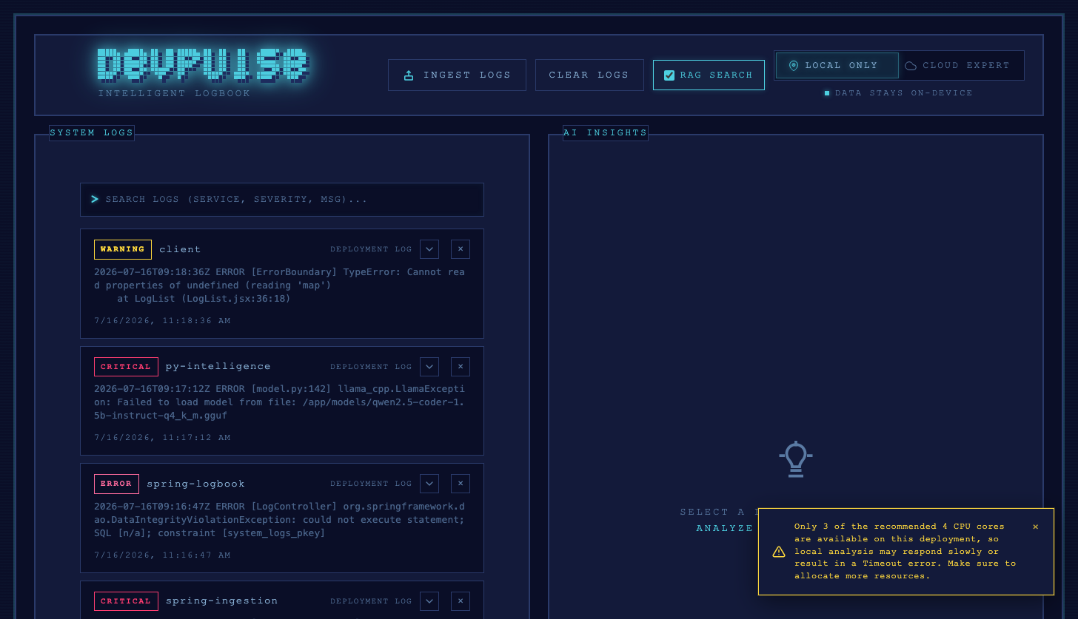Click the 'py-intelligence' service name
1078x619 pixels.
(218, 366)
